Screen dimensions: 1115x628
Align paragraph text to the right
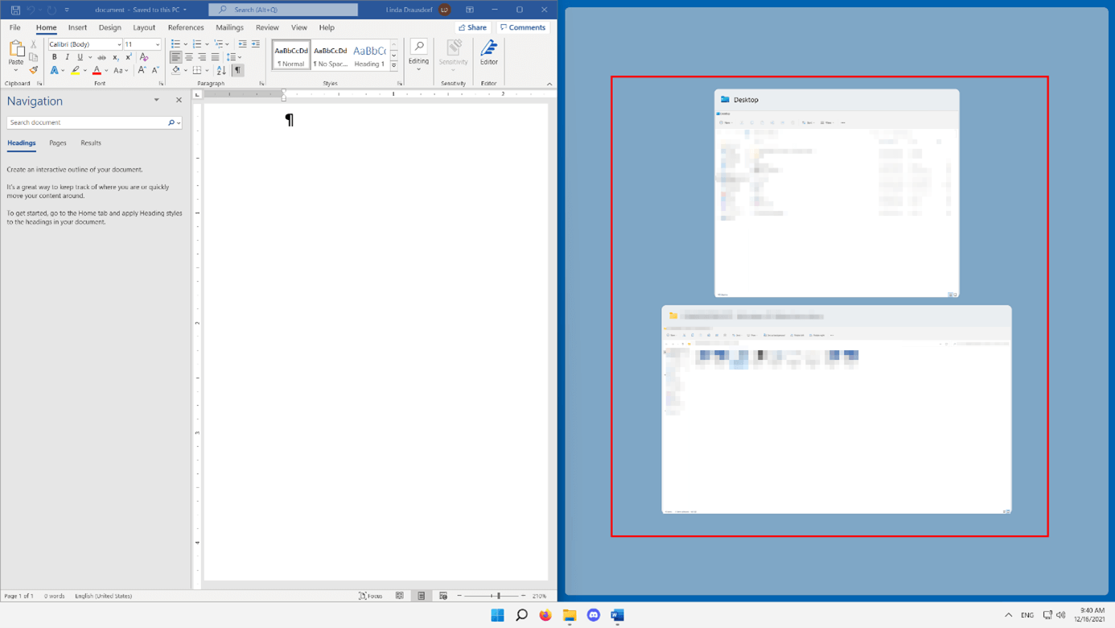[202, 57]
